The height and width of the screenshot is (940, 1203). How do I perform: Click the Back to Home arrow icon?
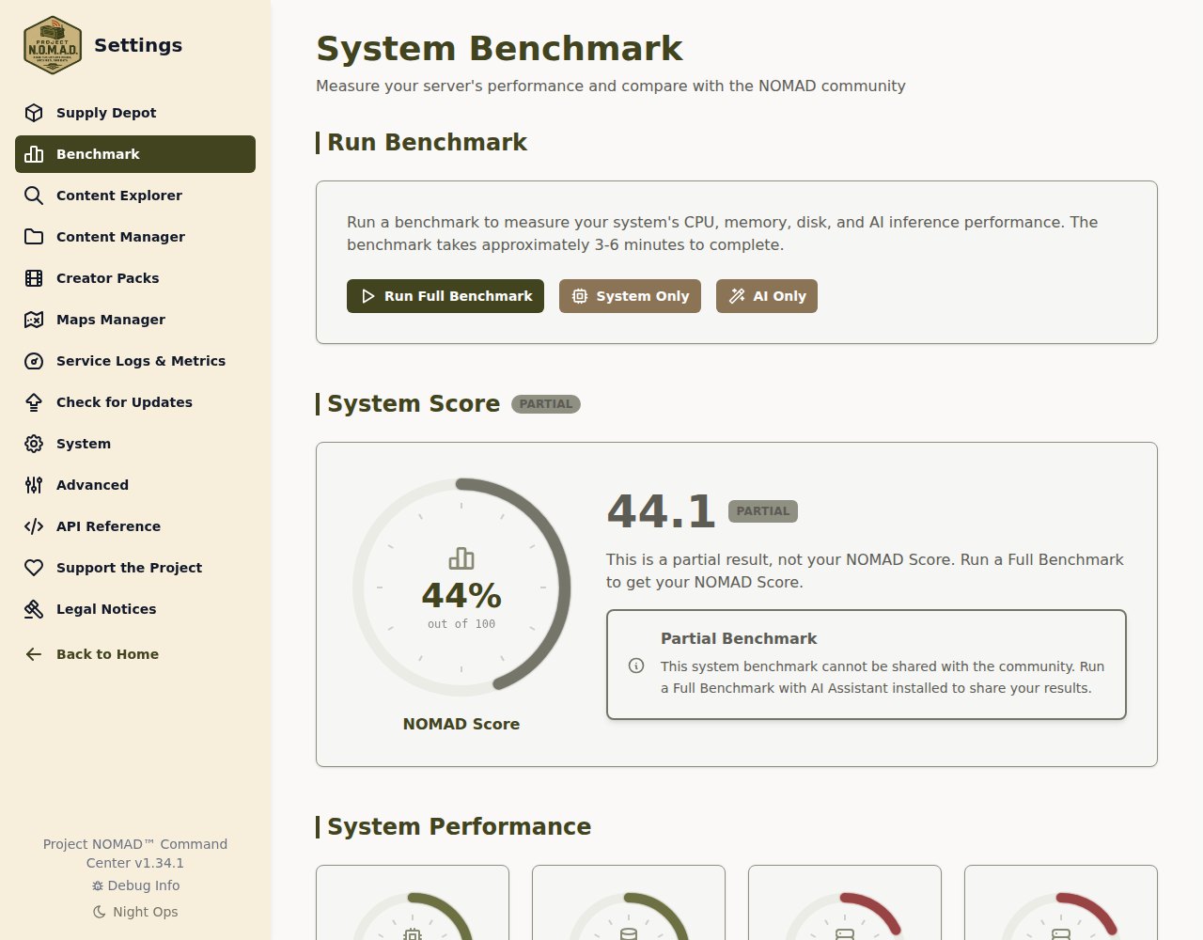click(34, 654)
